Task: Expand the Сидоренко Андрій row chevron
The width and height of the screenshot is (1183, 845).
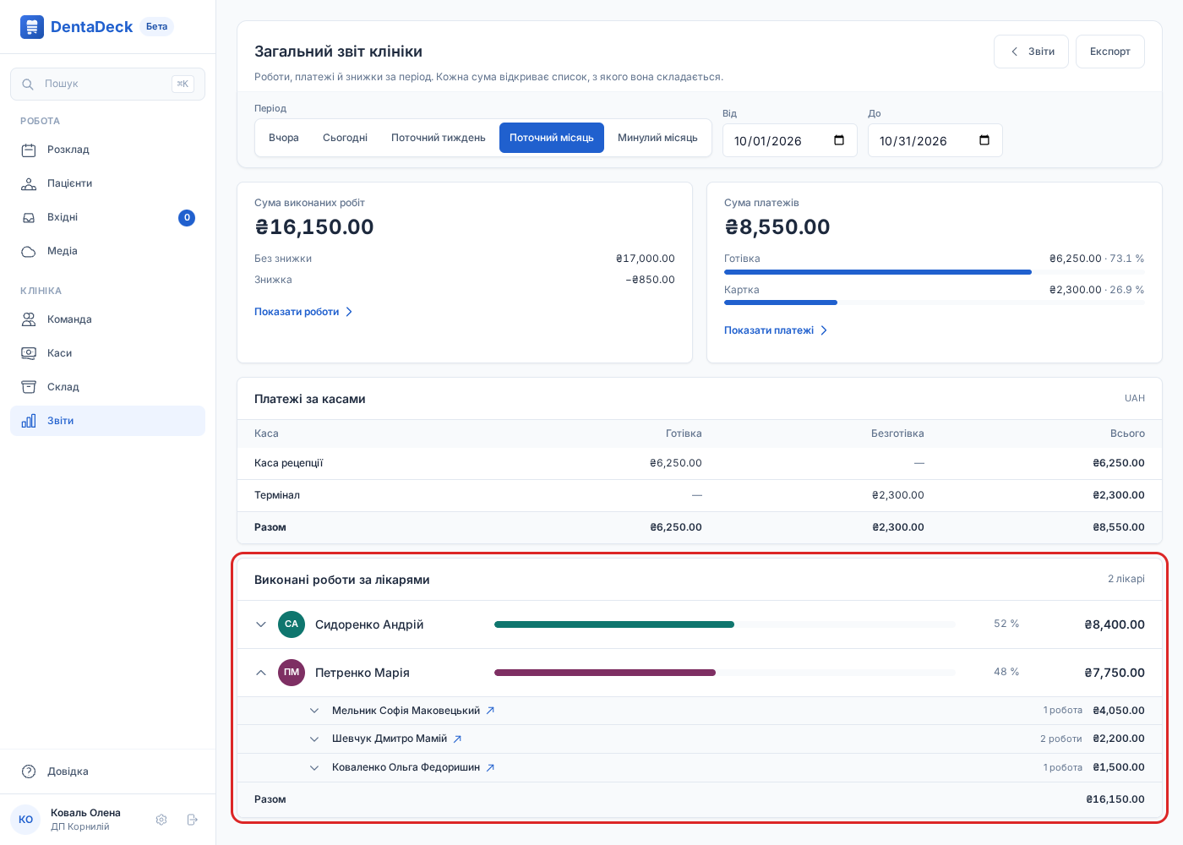Action: (261, 624)
